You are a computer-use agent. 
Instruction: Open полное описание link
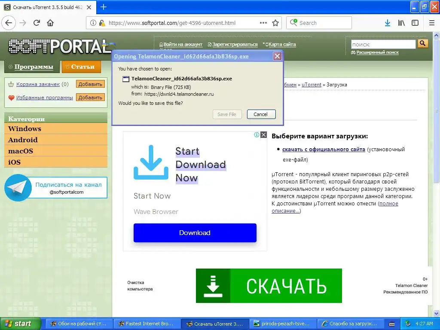[335, 207]
